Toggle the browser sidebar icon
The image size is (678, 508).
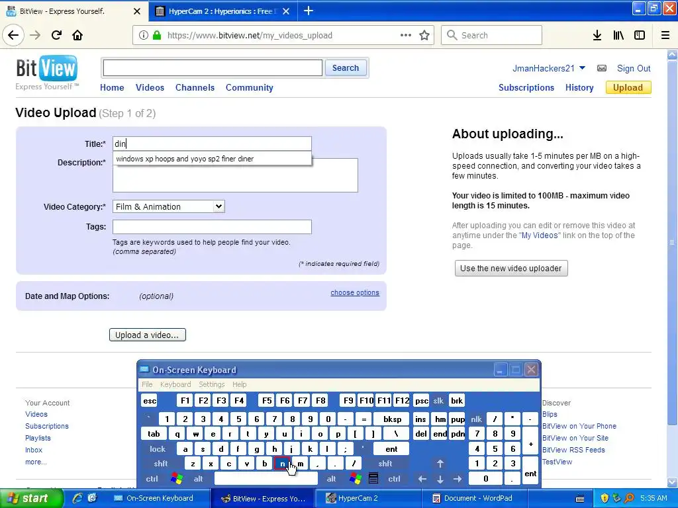click(640, 35)
